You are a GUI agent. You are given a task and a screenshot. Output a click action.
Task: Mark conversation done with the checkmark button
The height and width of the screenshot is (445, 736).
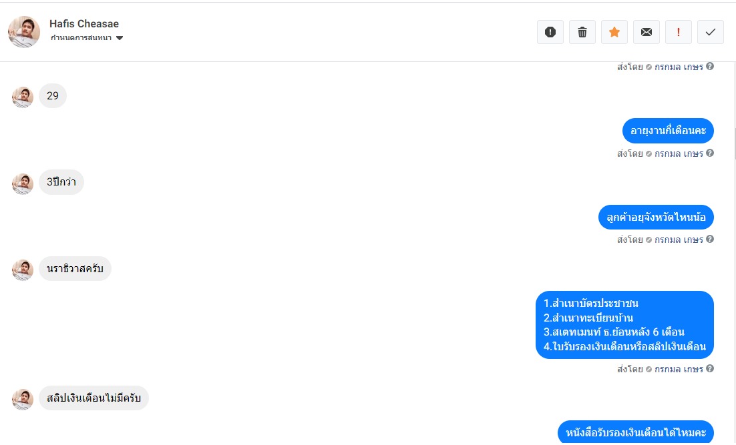[711, 32]
